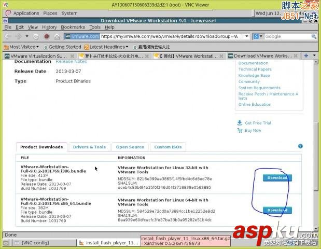Viewport: 321px width, 249px height.
Task: Click the Get Free Trial link text
Action: [x=258, y=123]
